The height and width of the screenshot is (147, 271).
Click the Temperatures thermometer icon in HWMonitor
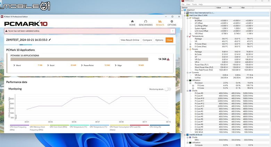190,36
